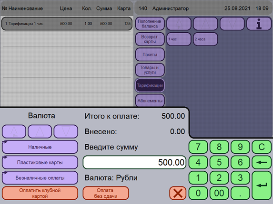Click the jump-to-top arrow under Валюта
Viewport: 273px width, 204px height.
coord(14,131)
